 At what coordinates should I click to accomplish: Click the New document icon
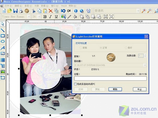point(4,11)
